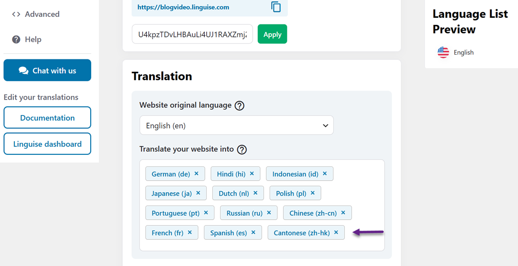This screenshot has width=518, height=266.
Task: Open the Documentation link
Action: 47,117
